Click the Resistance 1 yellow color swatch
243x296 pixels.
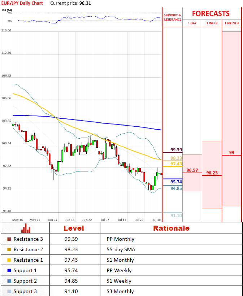point(9,260)
